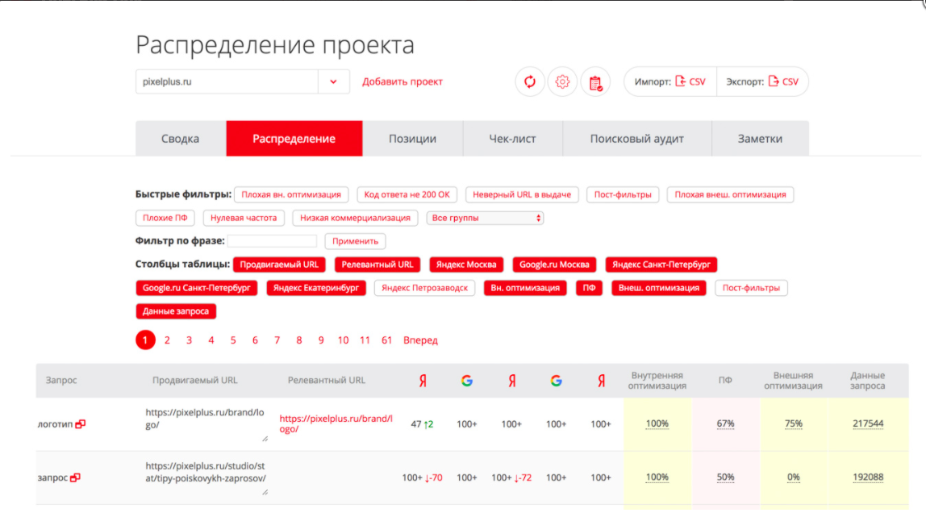Switch to the Позиции tab
The image size is (926, 521).
pos(412,139)
